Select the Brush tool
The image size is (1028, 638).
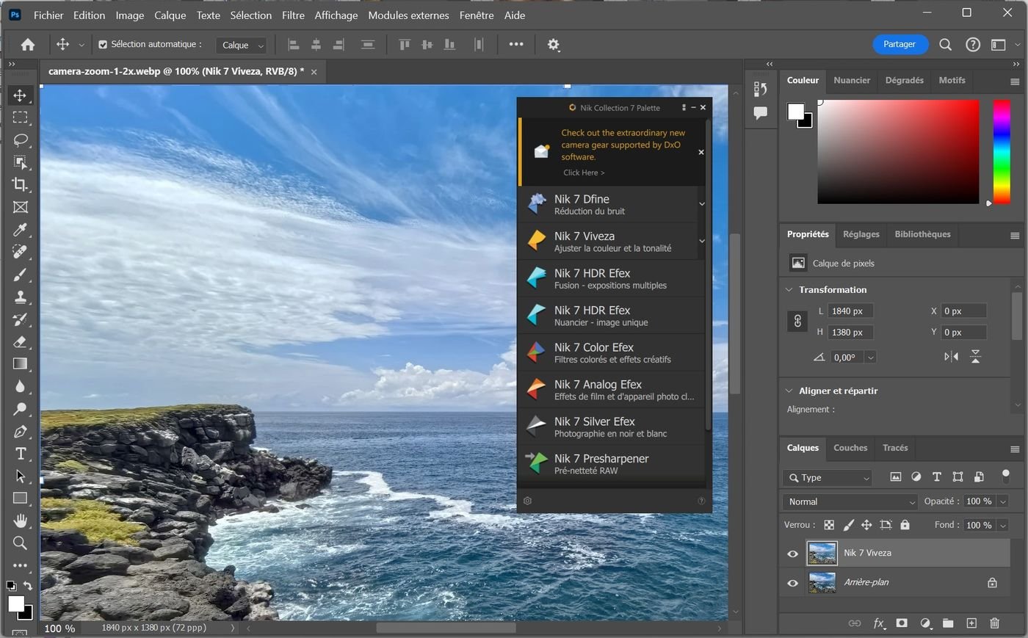21,275
